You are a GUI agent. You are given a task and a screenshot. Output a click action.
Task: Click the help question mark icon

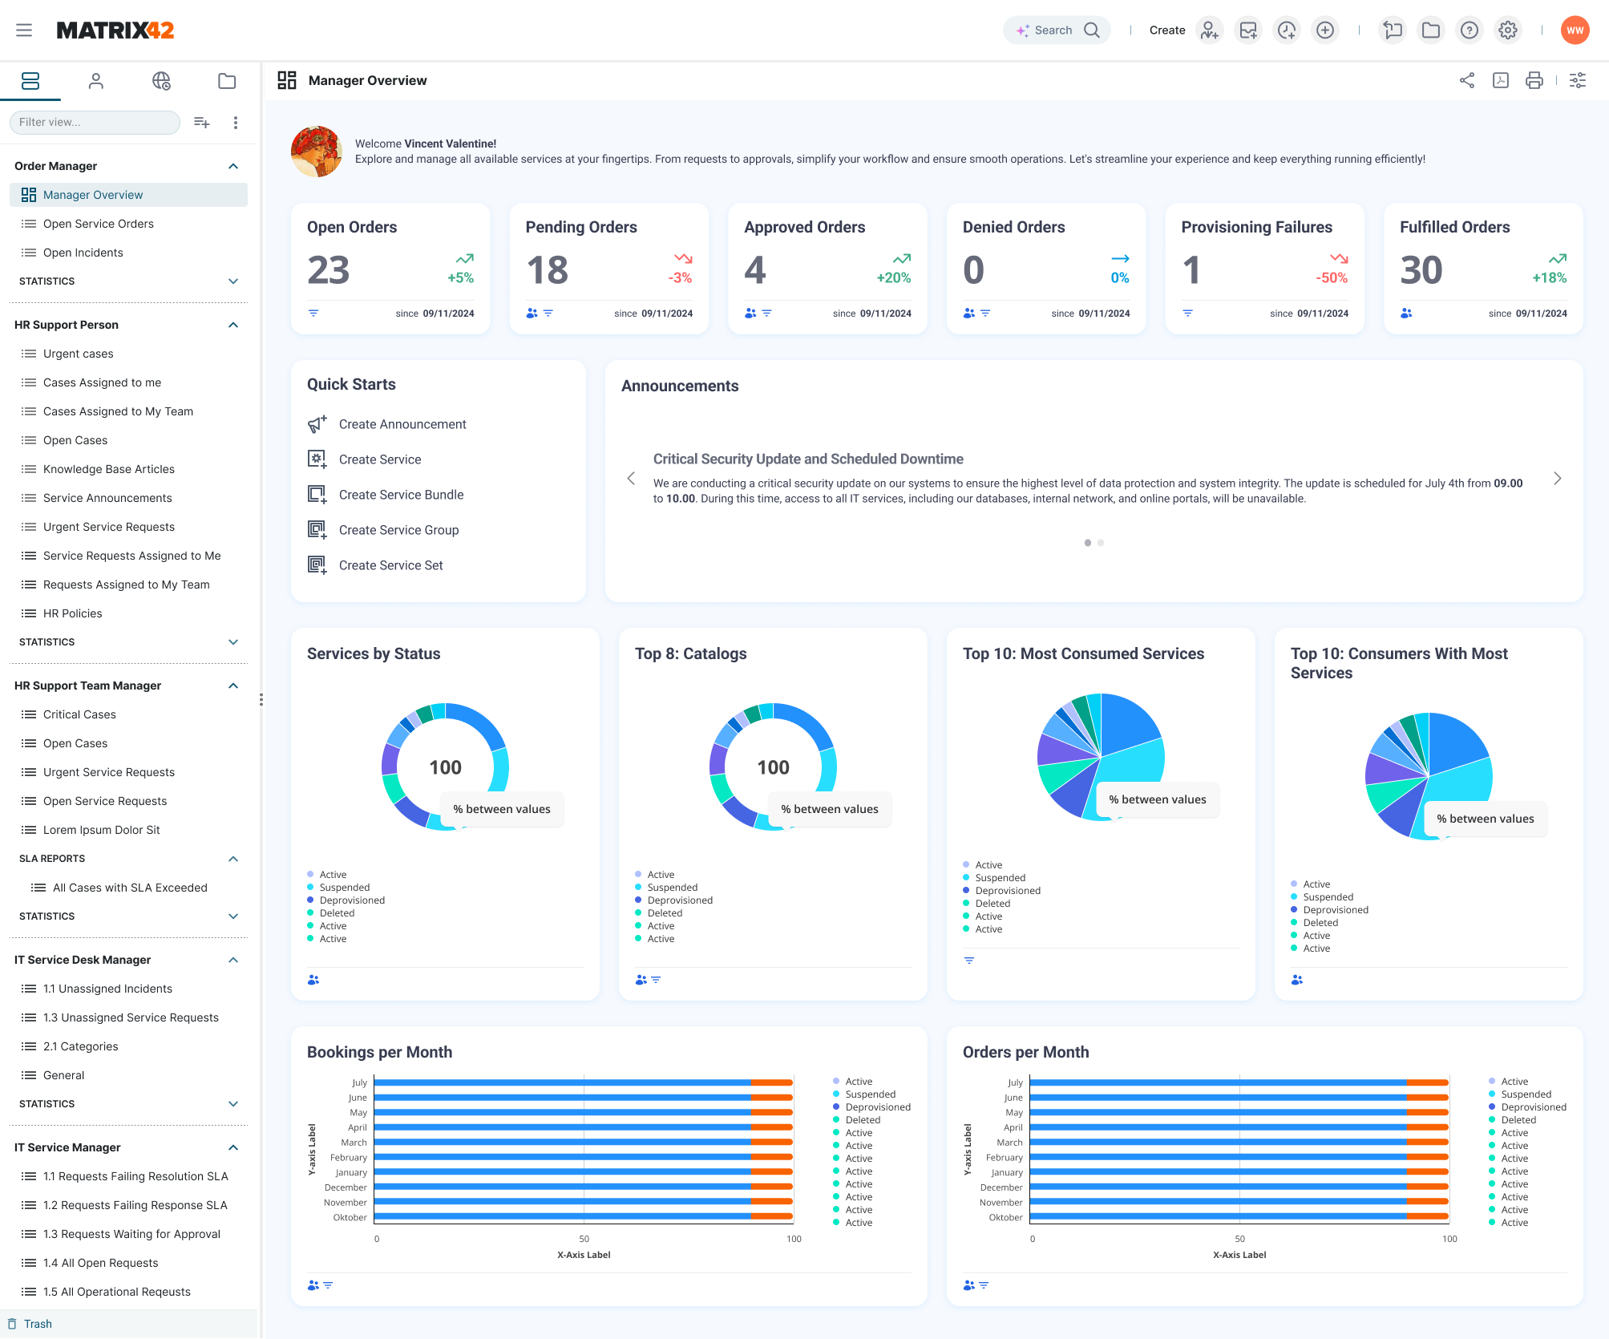tap(1469, 30)
